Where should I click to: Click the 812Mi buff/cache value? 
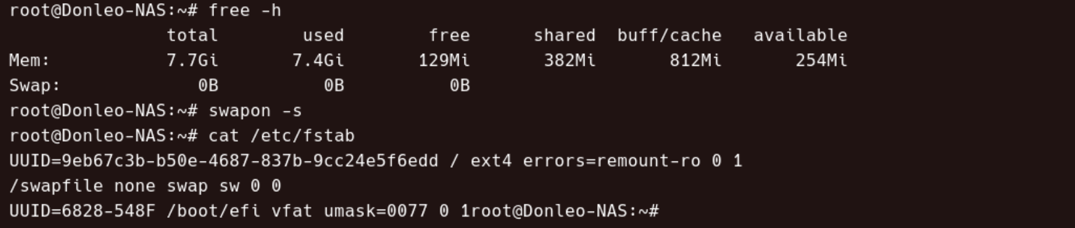tap(696, 61)
